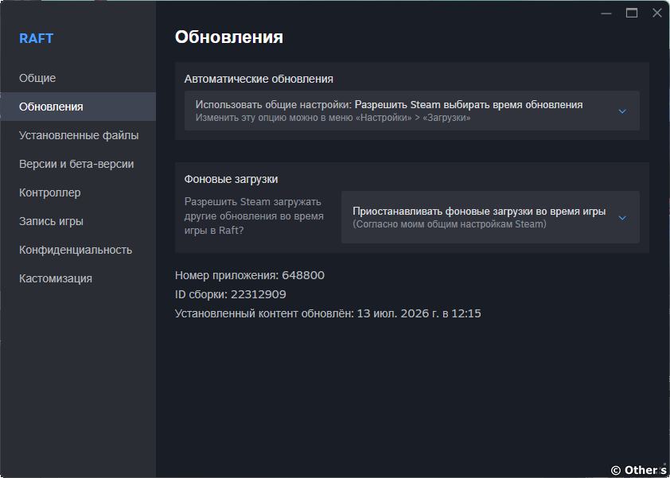This screenshot has height=478, width=670.
Task: Open Версии и бета-версии section
Action: coord(78,164)
